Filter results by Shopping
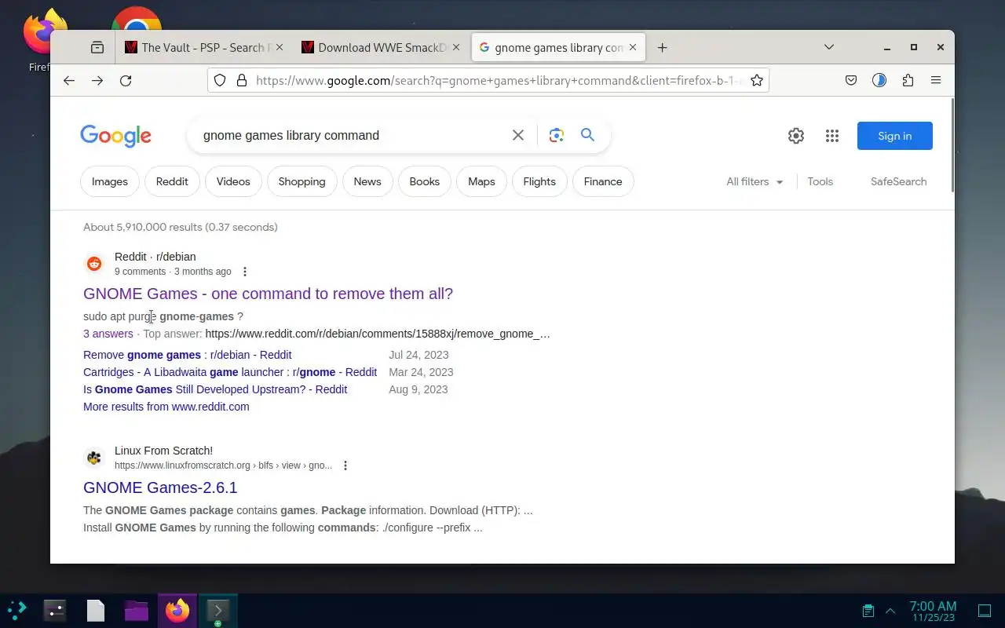The height and width of the screenshot is (628, 1005). (301, 181)
